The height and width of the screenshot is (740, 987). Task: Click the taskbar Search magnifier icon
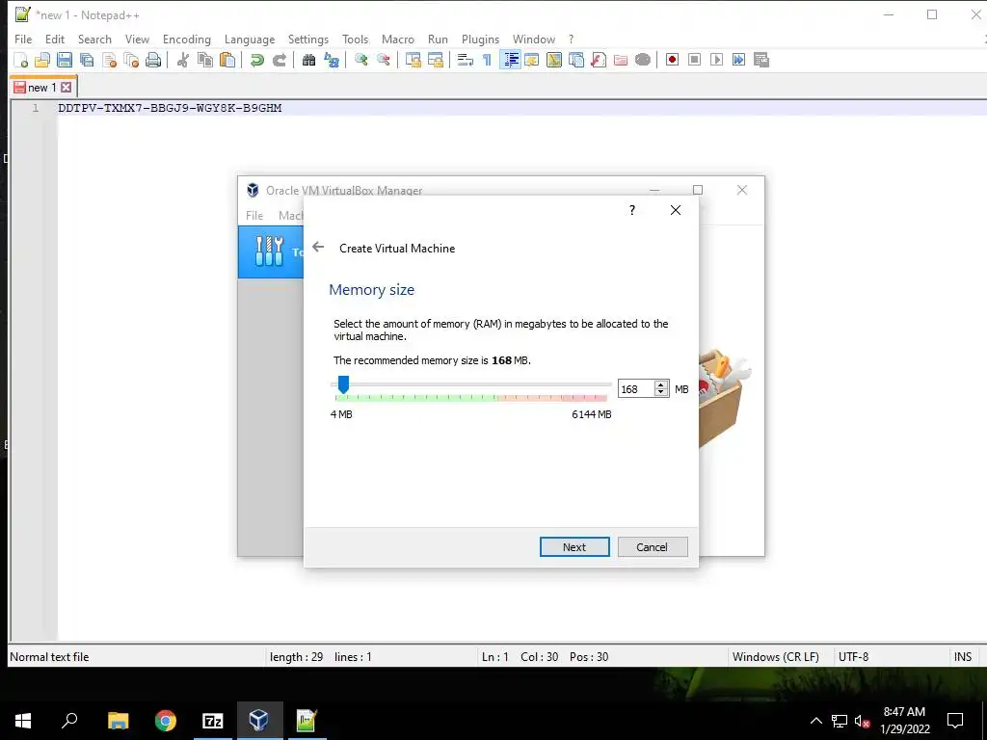coord(69,721)
